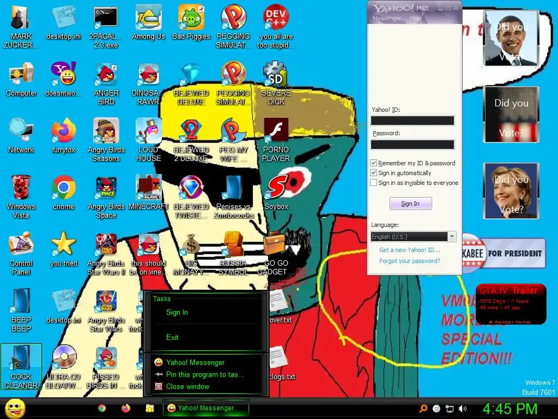
Task: Focus the Password input field
Action: tap(413, 144)
